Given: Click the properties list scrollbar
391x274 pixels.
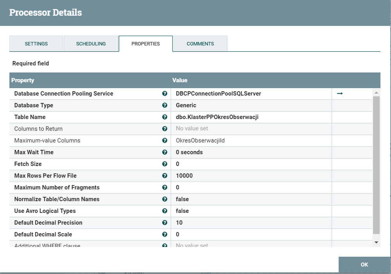Looking at the screenshot, I should coord(376,169).
